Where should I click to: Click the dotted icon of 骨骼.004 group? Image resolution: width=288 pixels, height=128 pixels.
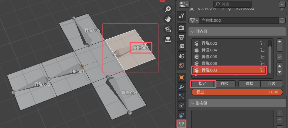point(197,50)
